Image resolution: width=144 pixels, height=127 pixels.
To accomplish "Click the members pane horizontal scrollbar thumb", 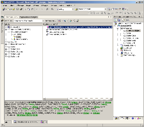I will (57, 99).
